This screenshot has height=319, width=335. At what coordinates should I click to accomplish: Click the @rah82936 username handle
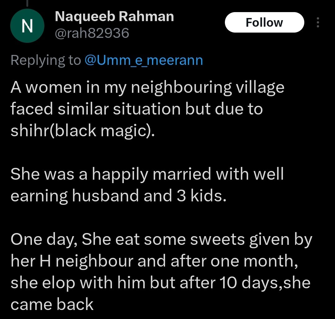click(92, 33)
